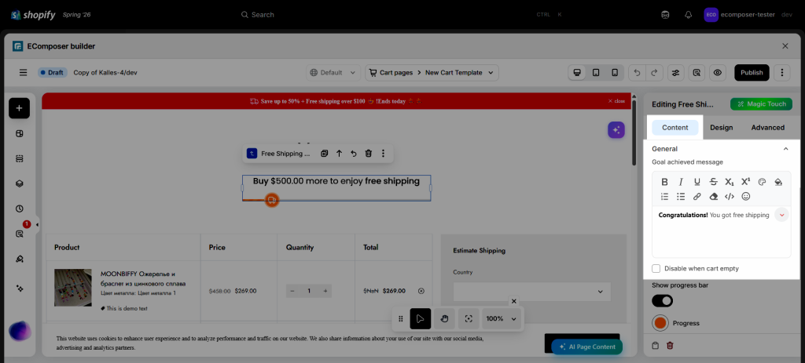Check Disable when cart empty
Screen dimensions: 805x363
pos(656,268)
